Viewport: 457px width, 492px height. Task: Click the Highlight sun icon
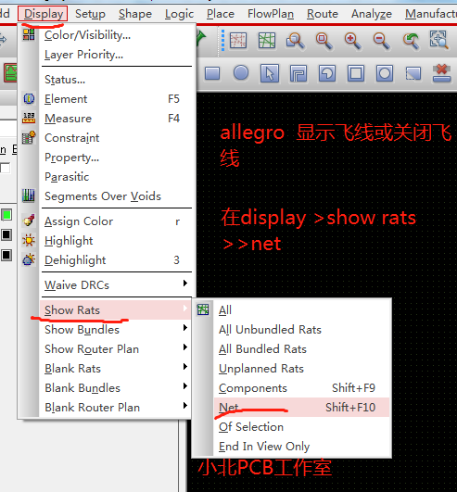(x=29, y=241)
